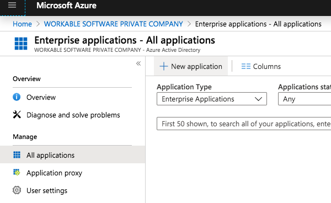Click the 'Azure Active Directory' subtitle text
The image size is (331, 203).
(173, 50)
